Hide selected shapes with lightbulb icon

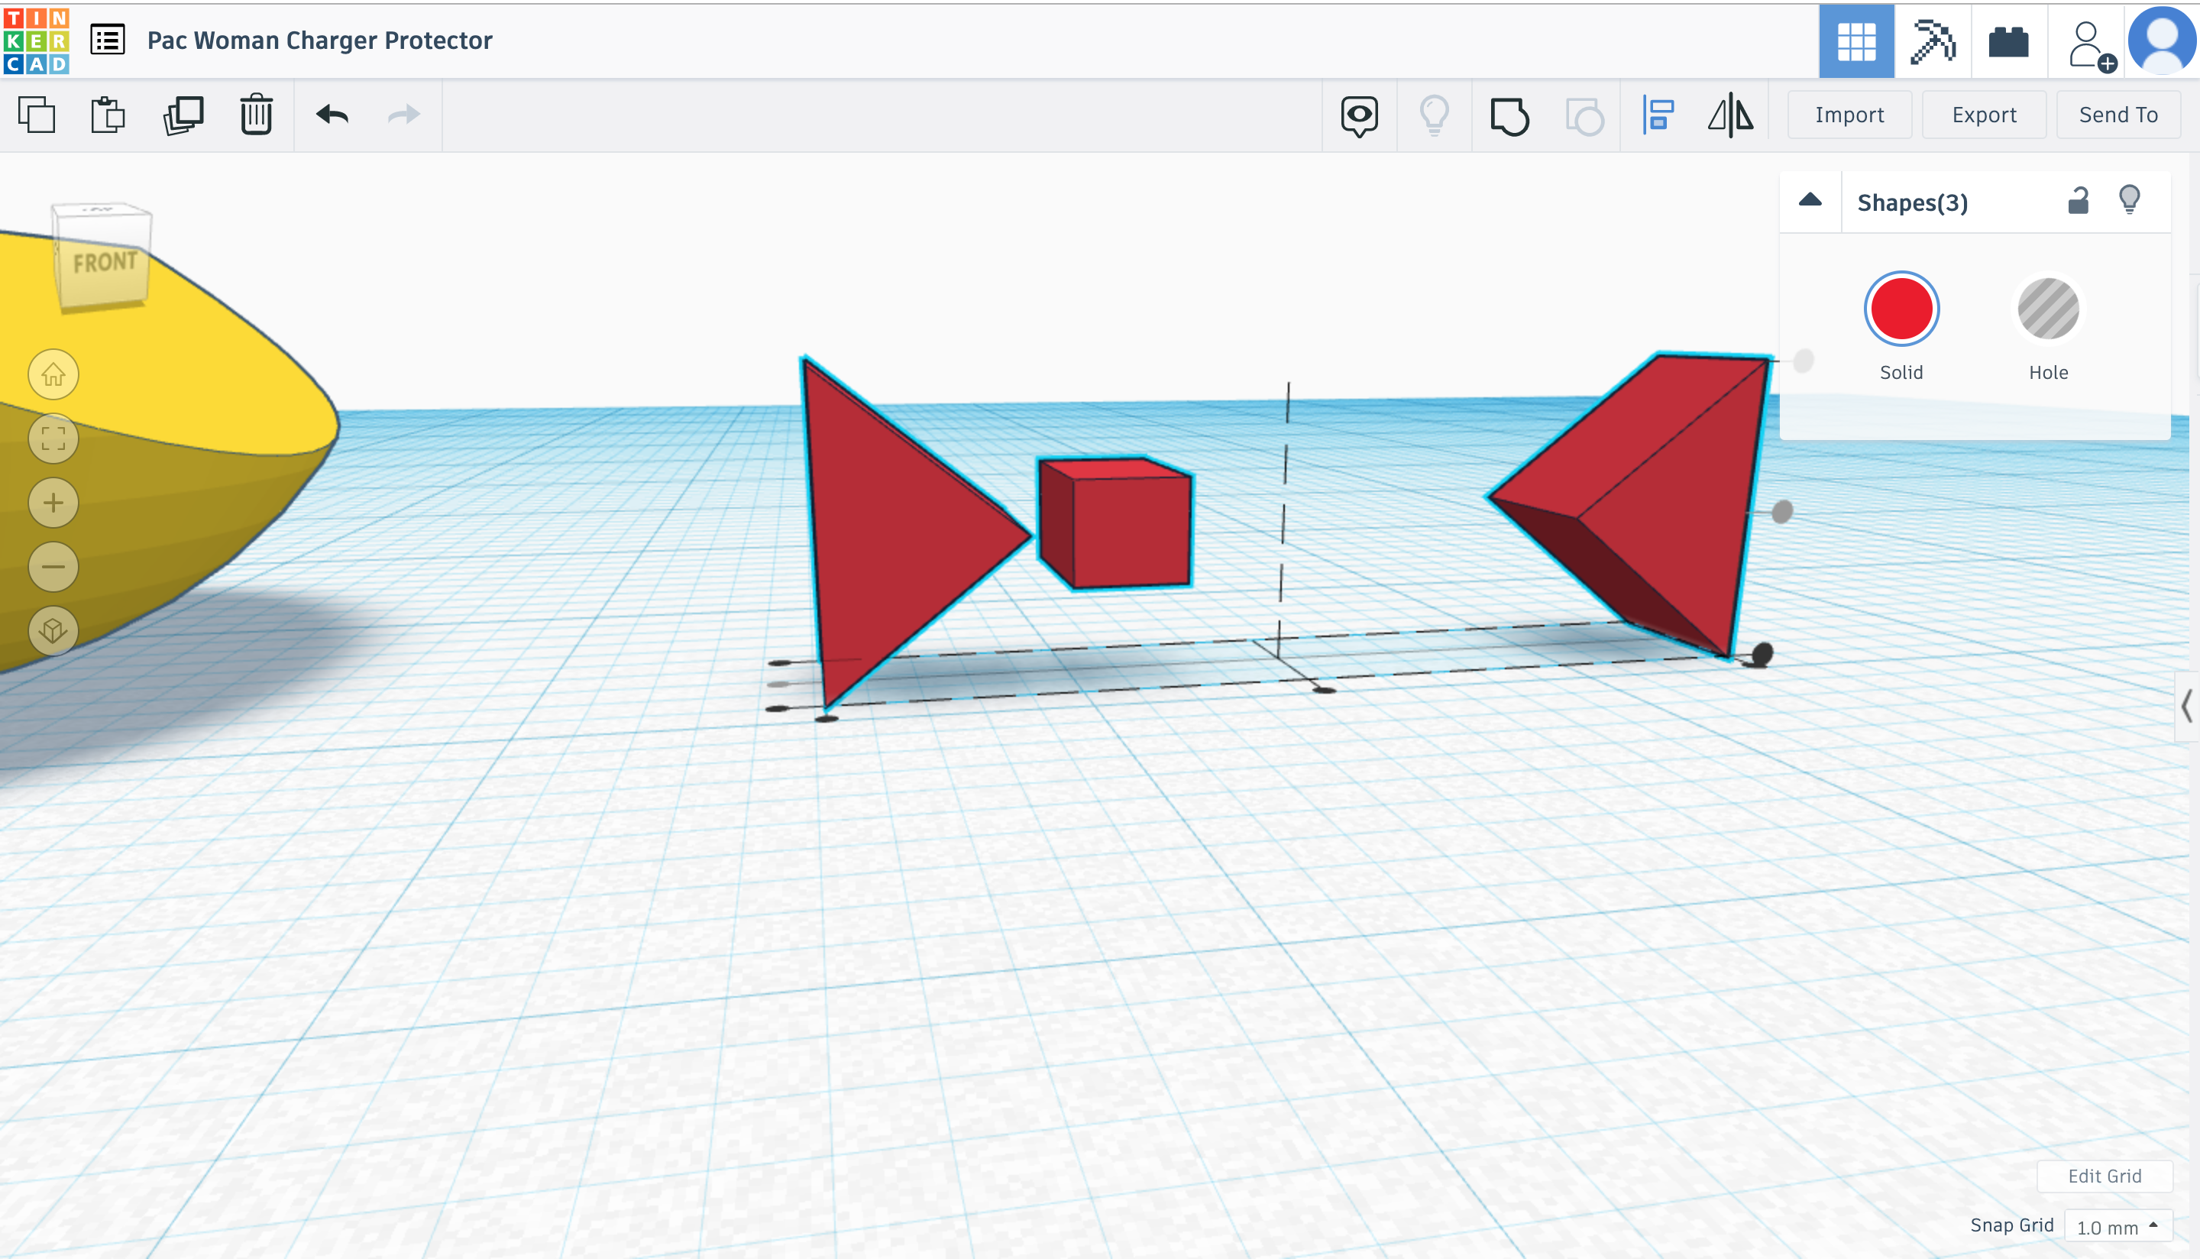pos(2129,201)
